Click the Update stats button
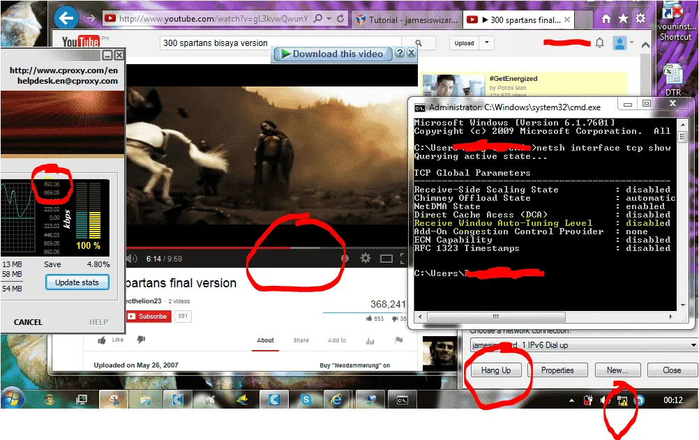The height and width of the screenshot is (440, 699). (77, 282)
